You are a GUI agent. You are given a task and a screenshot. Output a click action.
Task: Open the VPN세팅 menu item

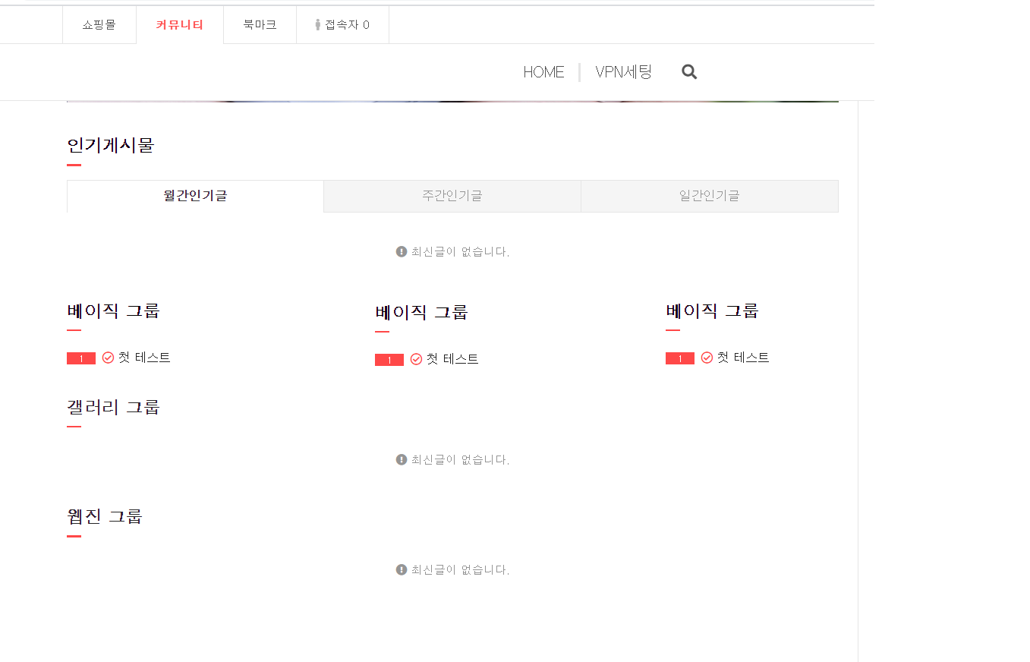tap(623, 72)
